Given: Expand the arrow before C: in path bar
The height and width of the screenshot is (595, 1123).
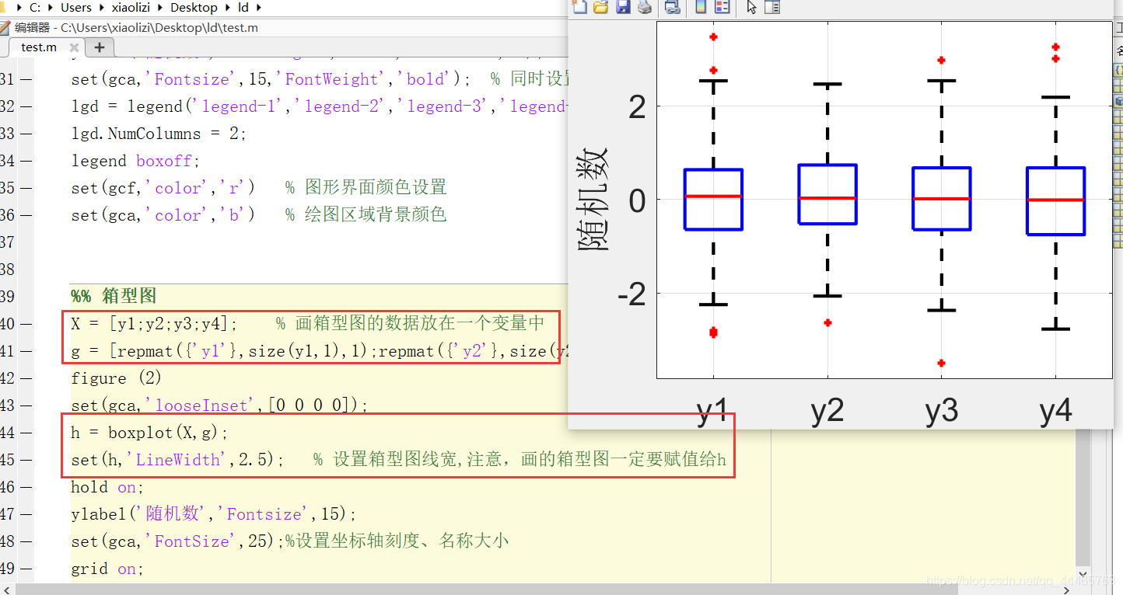Looking at the screenshot, I should tap(18, 8).
